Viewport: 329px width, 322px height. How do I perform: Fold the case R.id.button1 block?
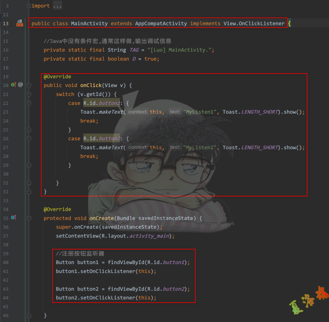point(29,103)
